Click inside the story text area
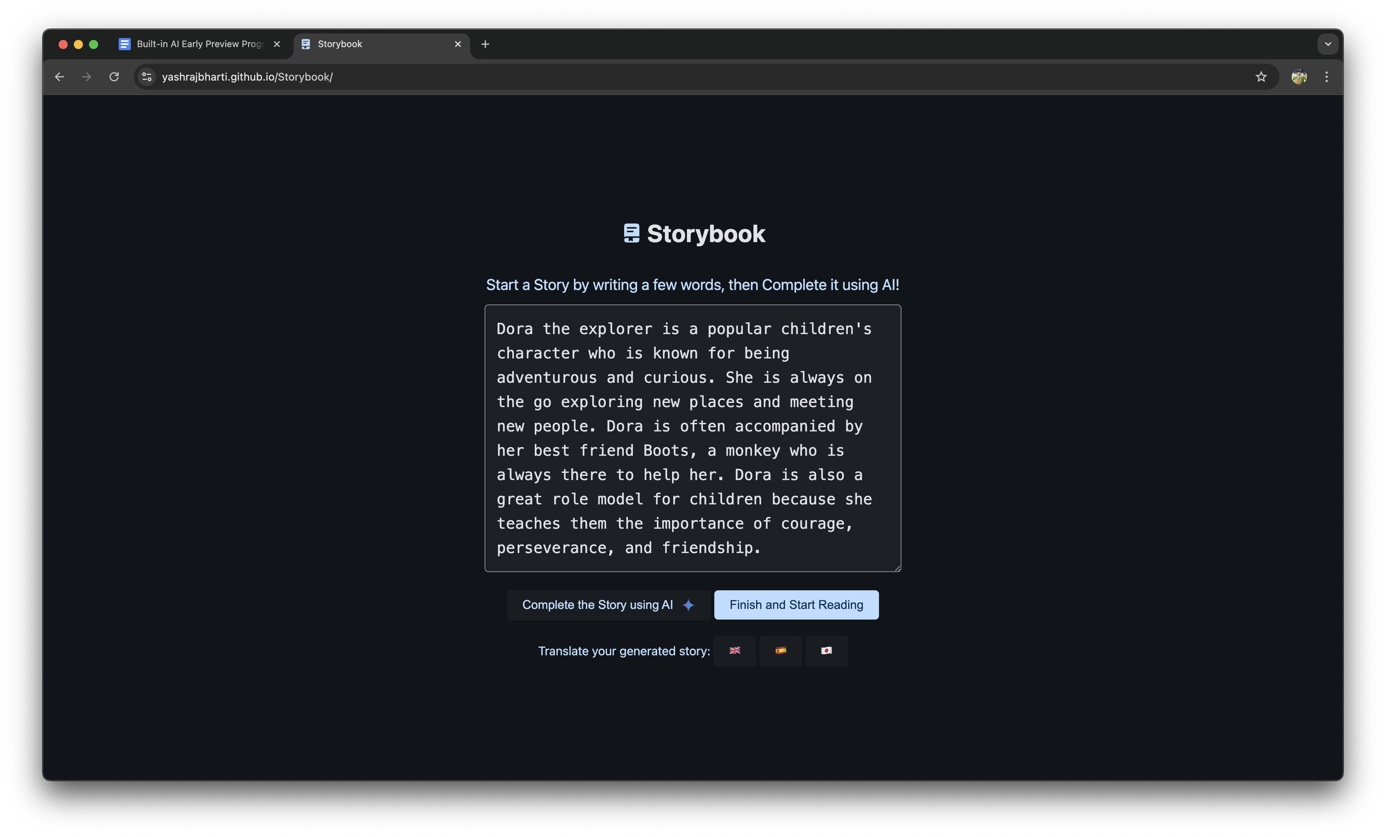Viewport: 1386px width, 837px height. (x=693, y=438)
